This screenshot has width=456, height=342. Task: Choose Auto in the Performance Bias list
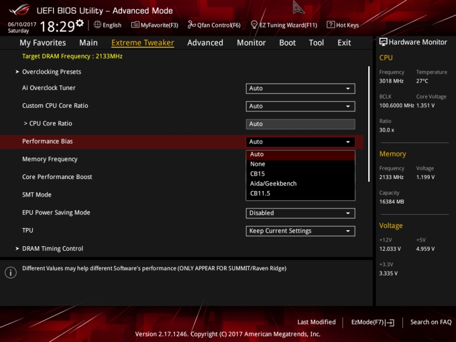click(300, 154)
